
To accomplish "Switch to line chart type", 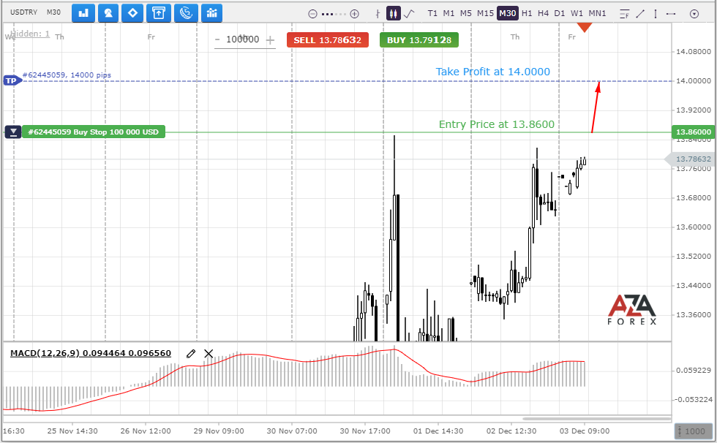I will (x=409, y=14).
